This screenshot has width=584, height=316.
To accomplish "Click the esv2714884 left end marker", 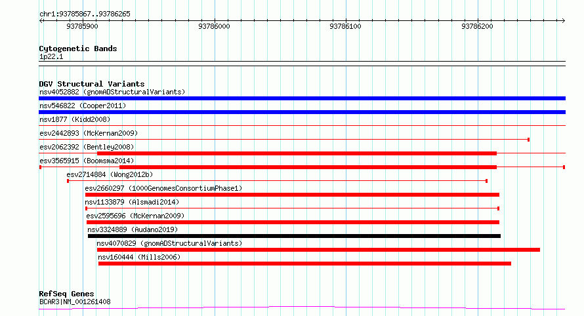I will [68, 181].
